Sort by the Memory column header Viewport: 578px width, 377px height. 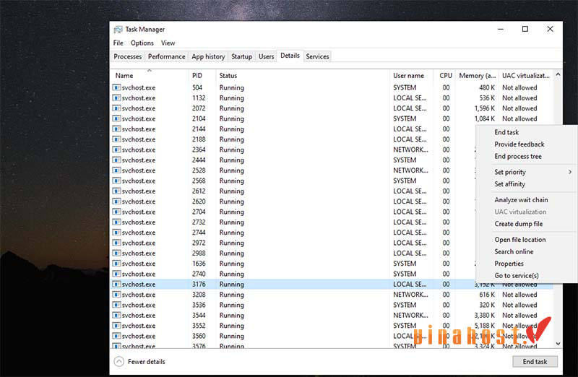(x=478, y=76)
